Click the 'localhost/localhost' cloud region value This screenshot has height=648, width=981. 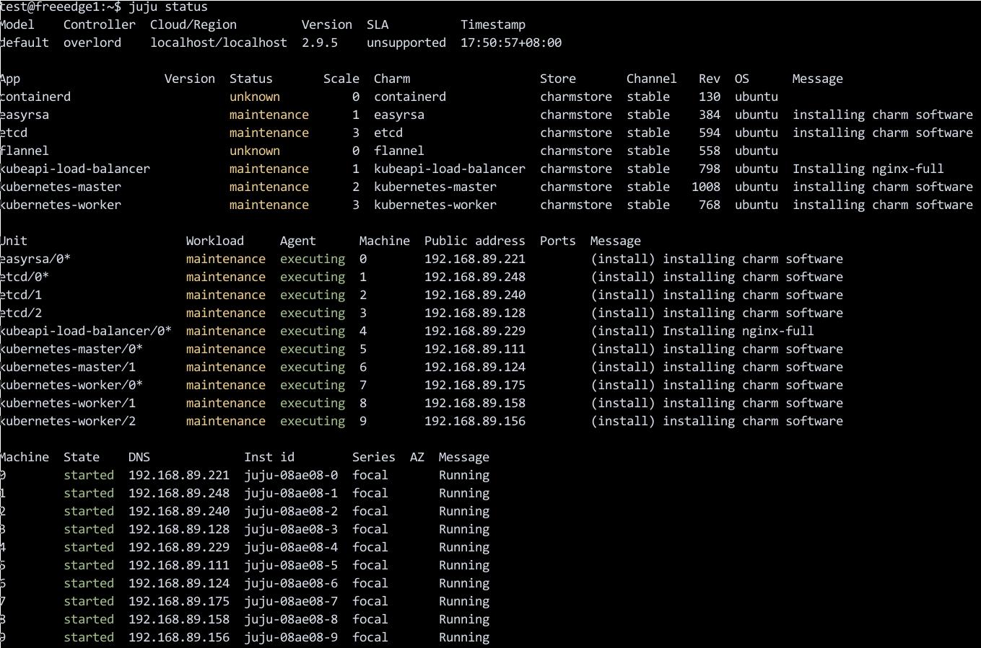pyautogui.click(x=219, y=43)
